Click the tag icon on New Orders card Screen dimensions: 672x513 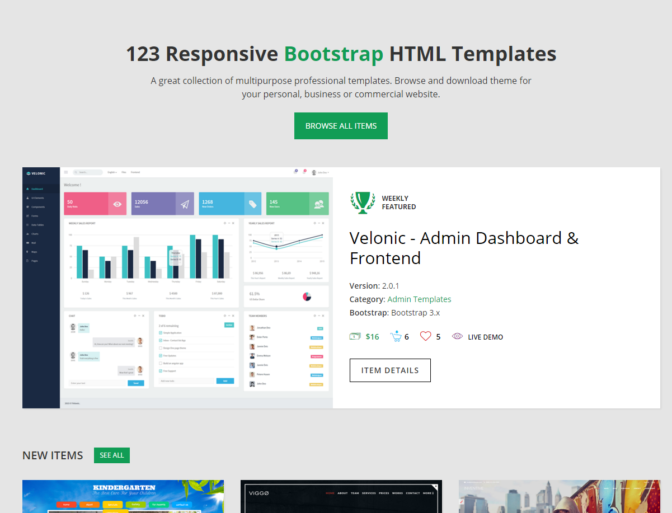(x=253, y=204)
